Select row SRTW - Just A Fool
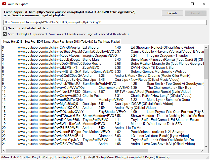Screen dimensions: 210x160 pos(103,92)
